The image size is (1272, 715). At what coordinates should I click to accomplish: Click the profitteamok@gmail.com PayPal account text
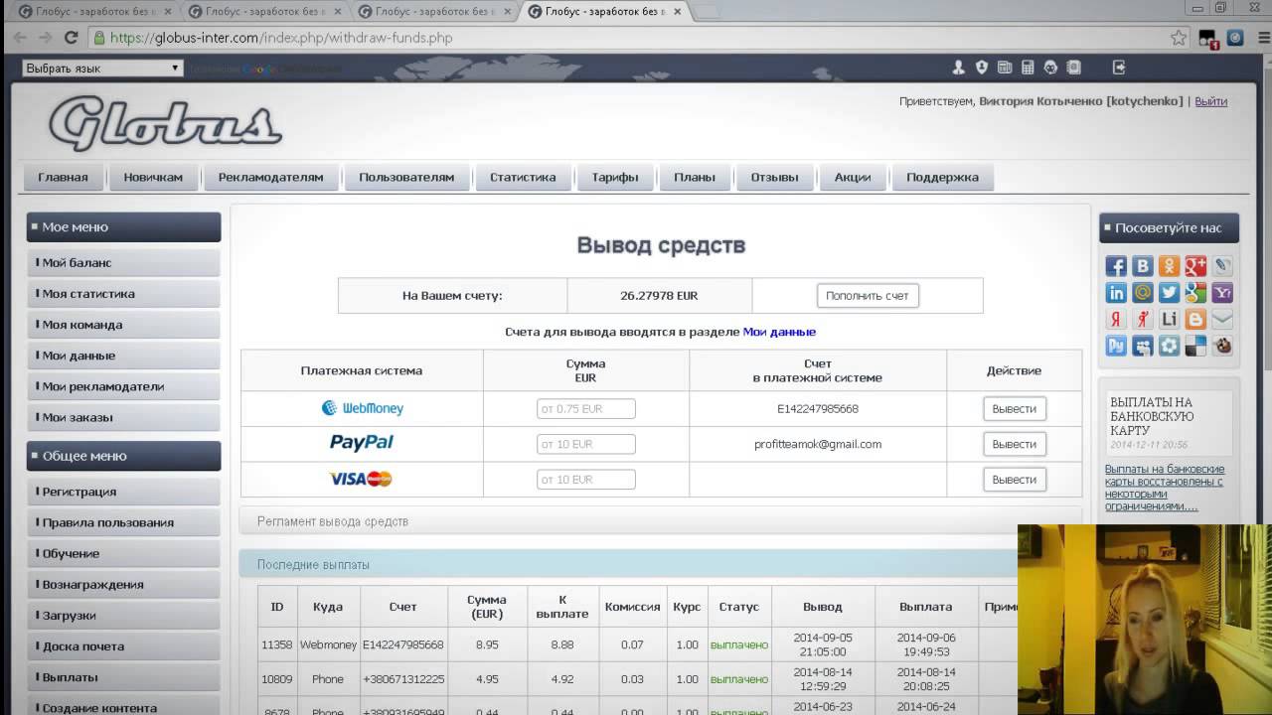818,444
